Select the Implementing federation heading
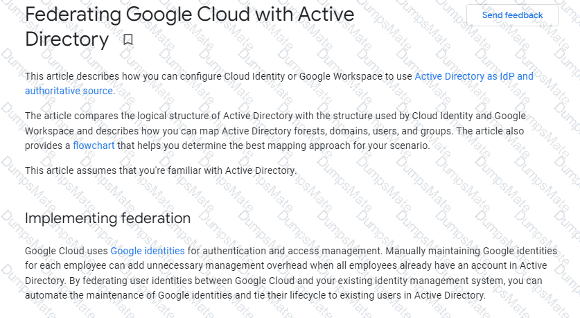This screenshot has width=580, height=318. point(107,218)
